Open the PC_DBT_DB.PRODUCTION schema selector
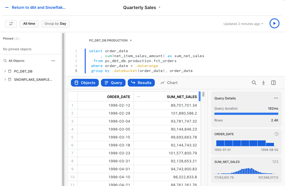Image resolution: width=285 pixels, height=186 pixels. coord(110,40)
